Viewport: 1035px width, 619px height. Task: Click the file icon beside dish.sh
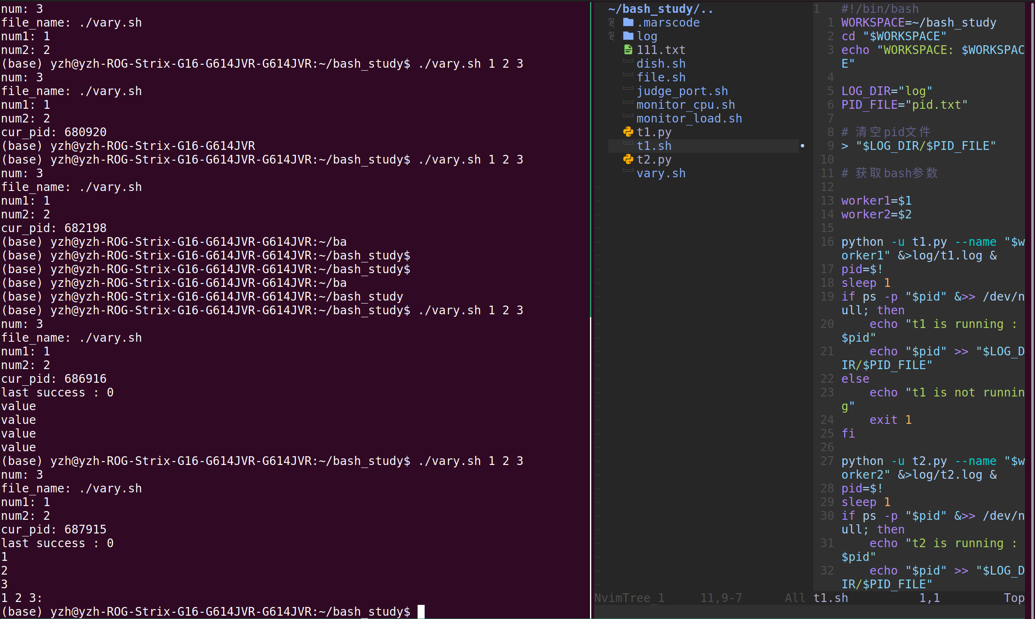pyautogui.click(x=628, y=61)
